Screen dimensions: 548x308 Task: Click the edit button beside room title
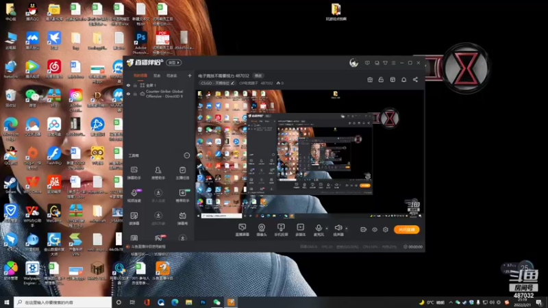pyautogui.click(x=258, y=75)
